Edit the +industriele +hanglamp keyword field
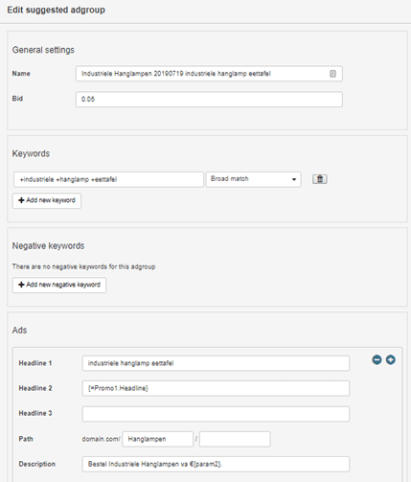Screen dimensions: 411x482 (108, 179)
